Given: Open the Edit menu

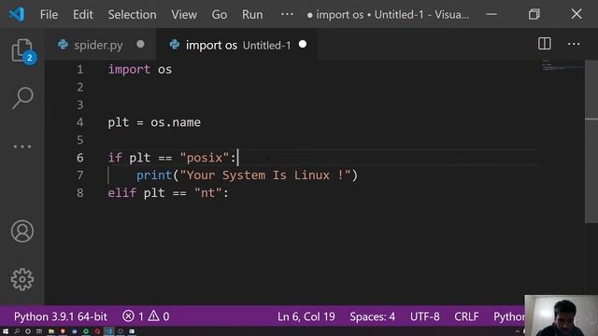Looking at the screenshot, I should tap(83, 15).
